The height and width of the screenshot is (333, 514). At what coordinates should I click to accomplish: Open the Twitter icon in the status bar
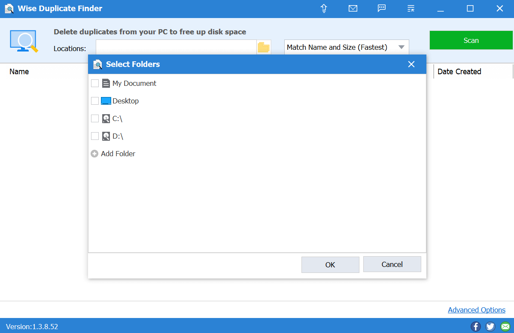(490, 326)
